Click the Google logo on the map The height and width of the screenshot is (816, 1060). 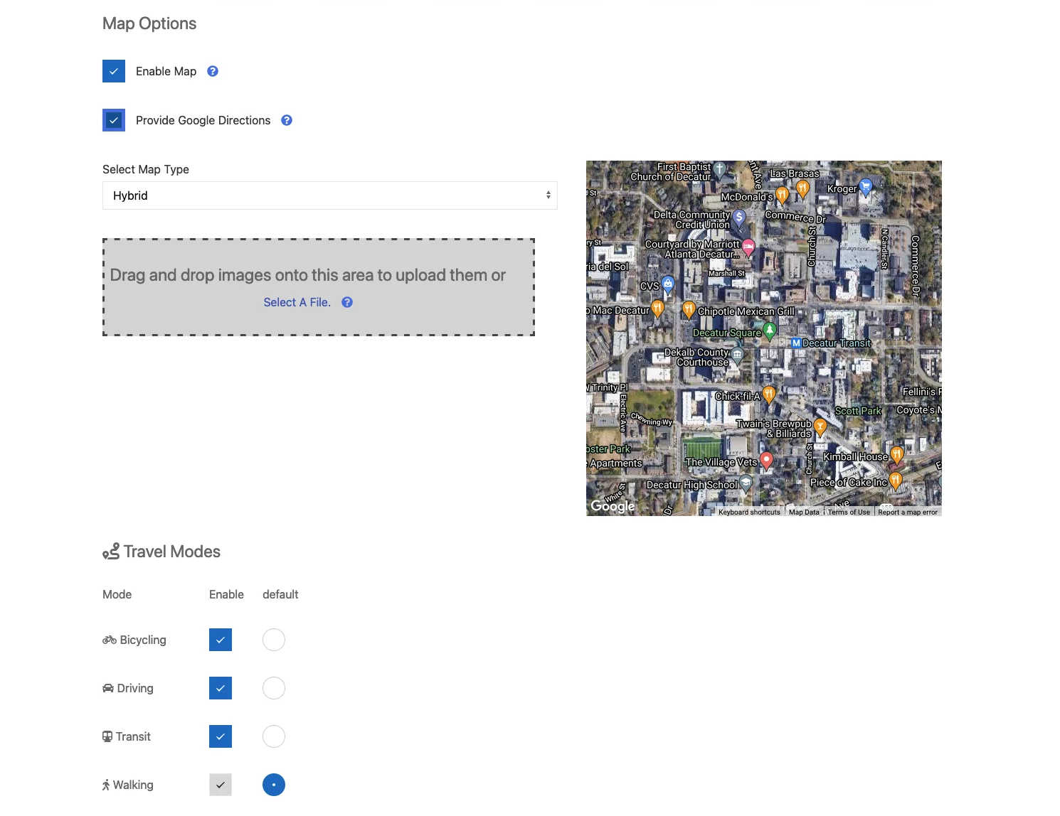point(613,505)
